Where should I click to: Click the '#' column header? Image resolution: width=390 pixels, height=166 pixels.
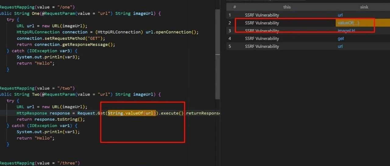coord(234,7)
